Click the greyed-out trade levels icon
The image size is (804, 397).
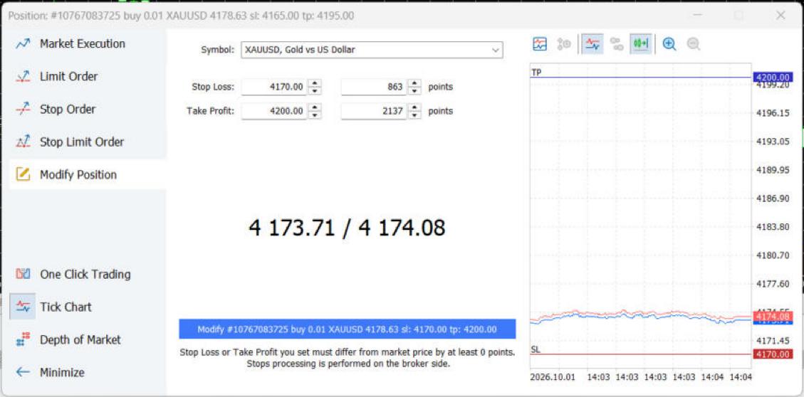(564, 44)
